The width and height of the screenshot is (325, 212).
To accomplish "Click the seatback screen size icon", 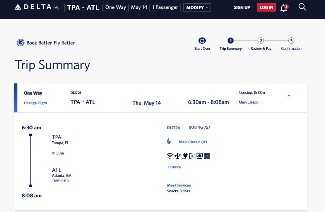I will click(x=207, y=156).
